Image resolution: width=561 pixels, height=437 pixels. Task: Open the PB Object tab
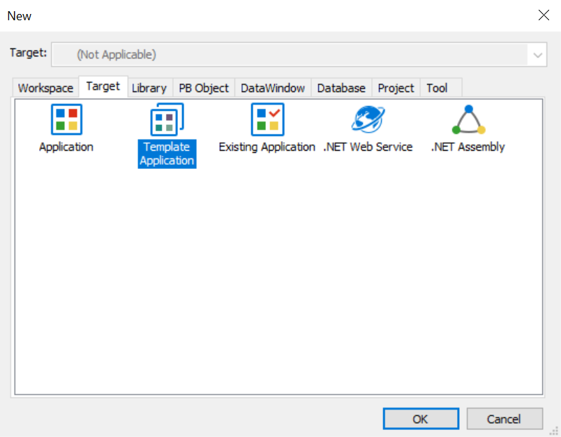pos(204,88)
